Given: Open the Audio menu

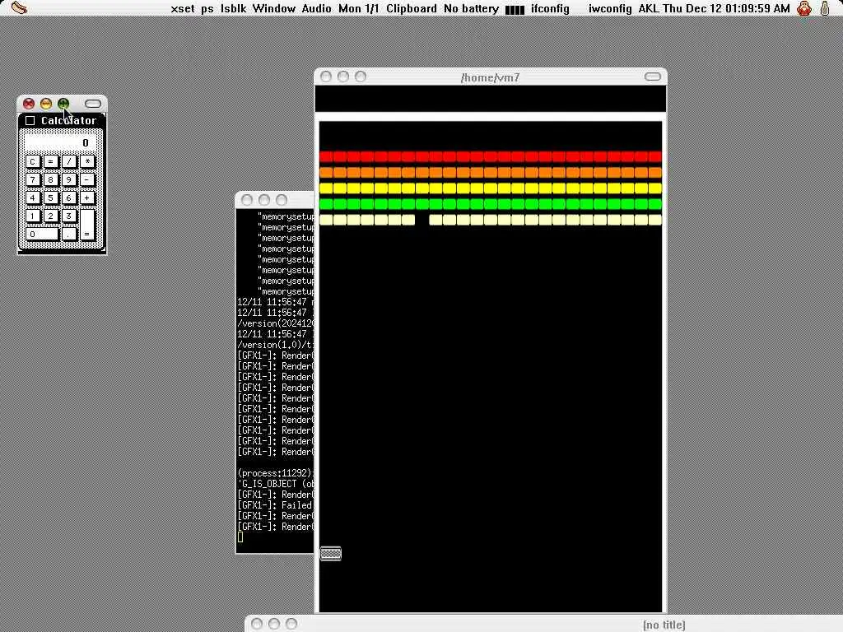Looking at the screenshot, I should 316,8.
